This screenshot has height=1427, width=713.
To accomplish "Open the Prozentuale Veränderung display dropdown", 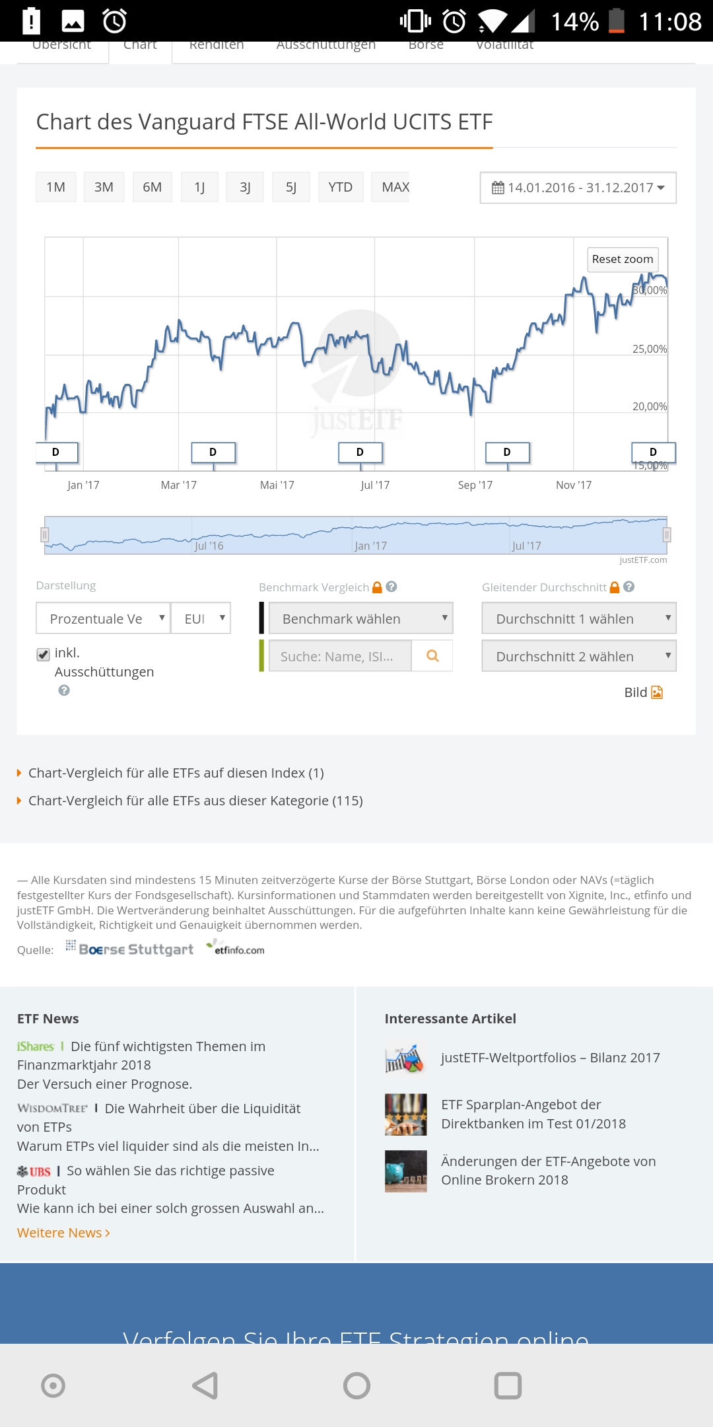I will tap(103, 618).
